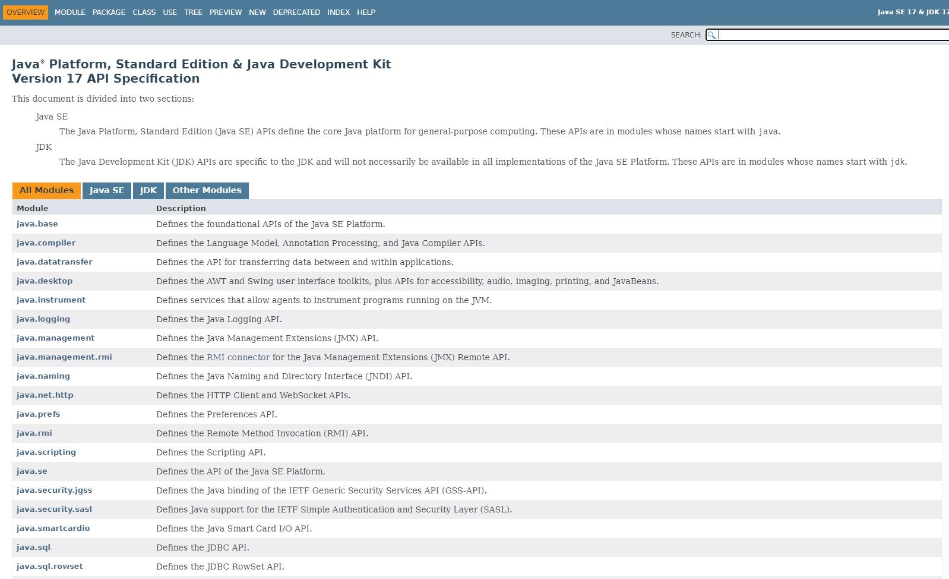
Task: Open the Help navigation link
Action: tap(366, 12)
